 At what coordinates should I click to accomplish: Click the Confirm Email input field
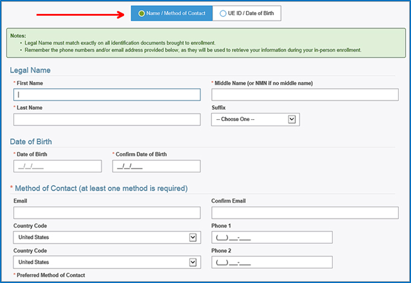[304, 213]
